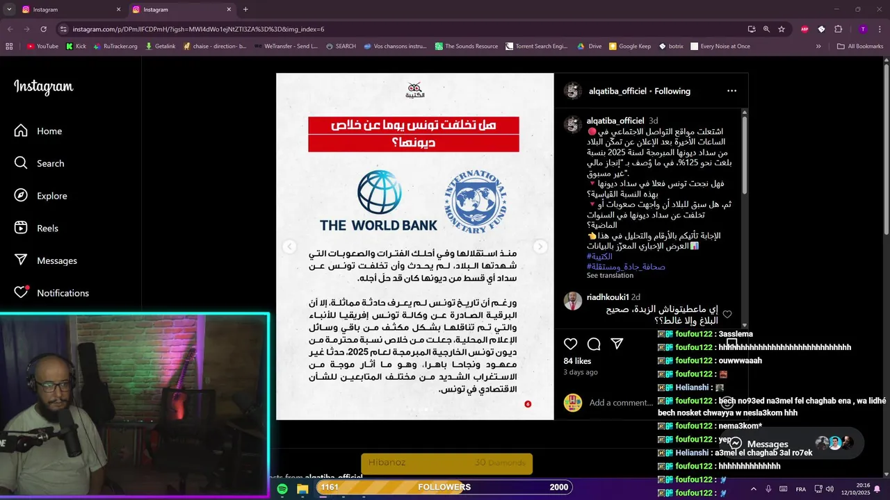Click See translation under the caption

[x=610, y=276]
